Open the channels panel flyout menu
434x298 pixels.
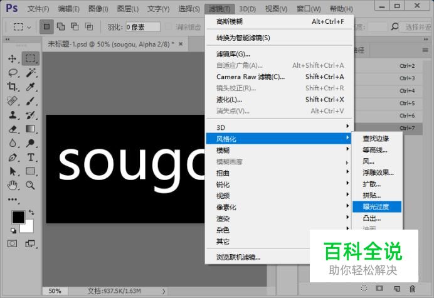(x=425, y=50)
